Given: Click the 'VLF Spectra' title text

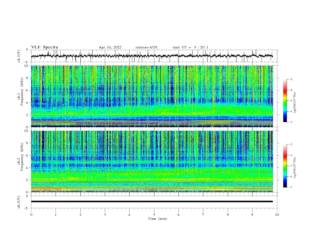Looking at the screenshot, I should tap(45, 47).
